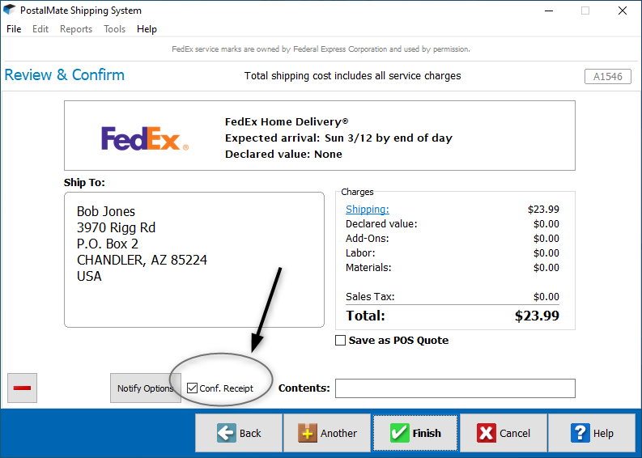642x458 pixels.
Task: Open the Edit menu
Action: click(x=40, y=29)
